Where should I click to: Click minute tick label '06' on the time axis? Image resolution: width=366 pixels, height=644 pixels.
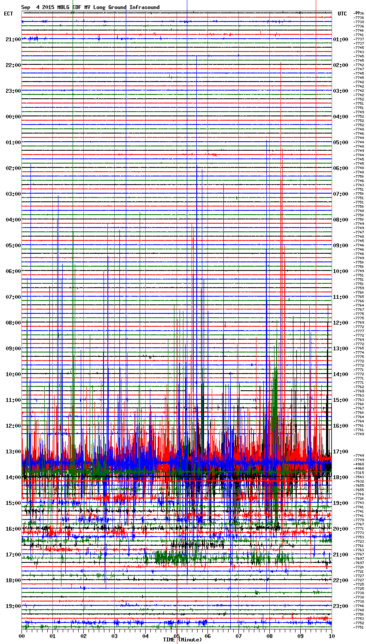coord(207,635)
